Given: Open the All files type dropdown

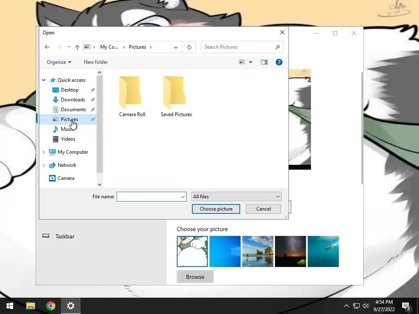Looking at the screenshot, I should point(236,197).
